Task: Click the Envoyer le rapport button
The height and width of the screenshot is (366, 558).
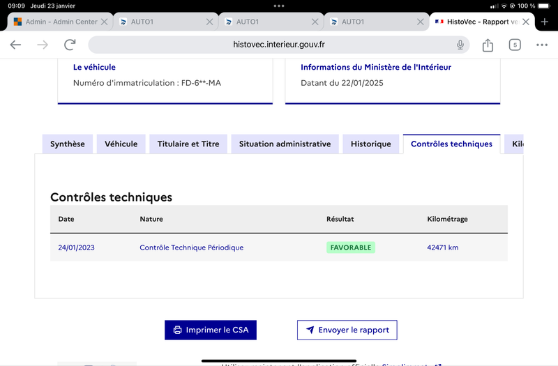Action: pos(347,330)
